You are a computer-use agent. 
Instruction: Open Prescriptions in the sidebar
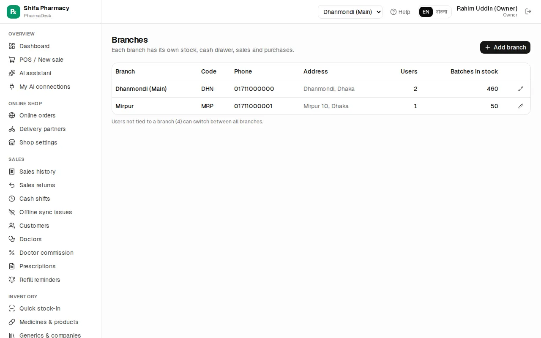coord(51,266)
